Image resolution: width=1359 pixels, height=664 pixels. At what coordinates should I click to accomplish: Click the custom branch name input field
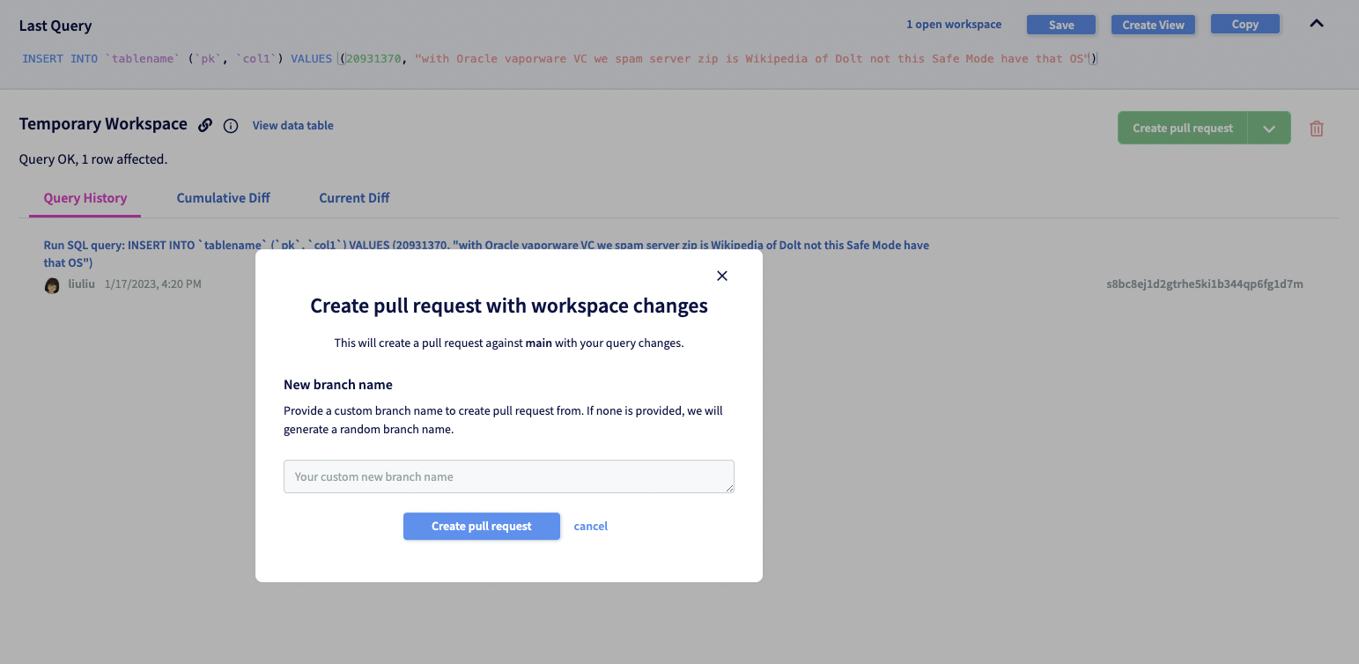pyautogui.click(x=509, y=476)
